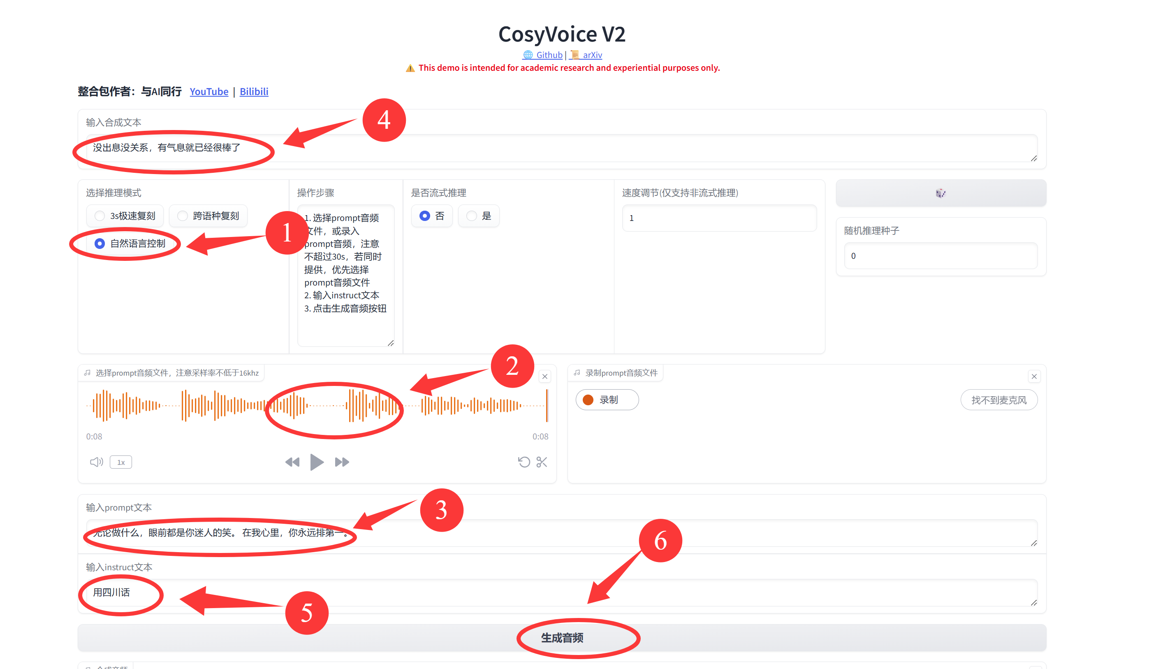This screenshot has height=669, width=1149.
Task: Click the instruct text box resize handle
Action: pyautogui.click(x=1033, y=603)
